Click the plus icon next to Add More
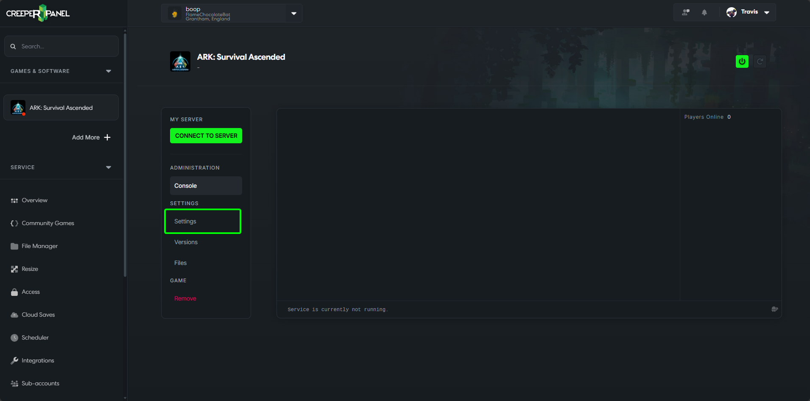810x401 pixels. pyautogui.click(x=107, y=137)
